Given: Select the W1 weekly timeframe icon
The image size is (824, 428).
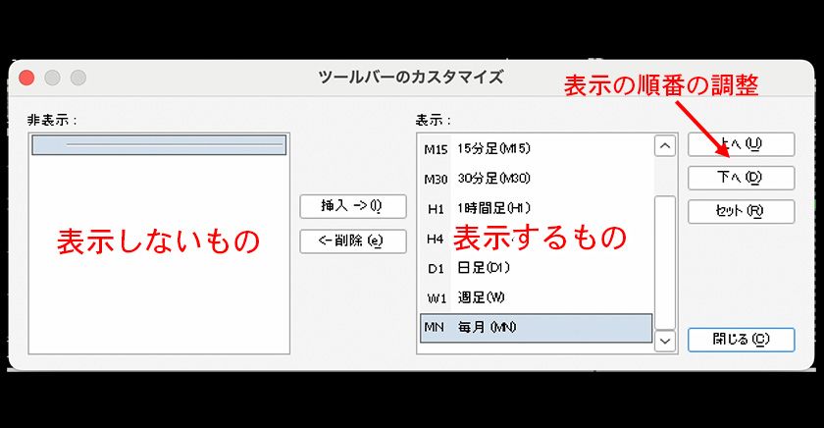Looking at the screenshot, I should 436,297.
